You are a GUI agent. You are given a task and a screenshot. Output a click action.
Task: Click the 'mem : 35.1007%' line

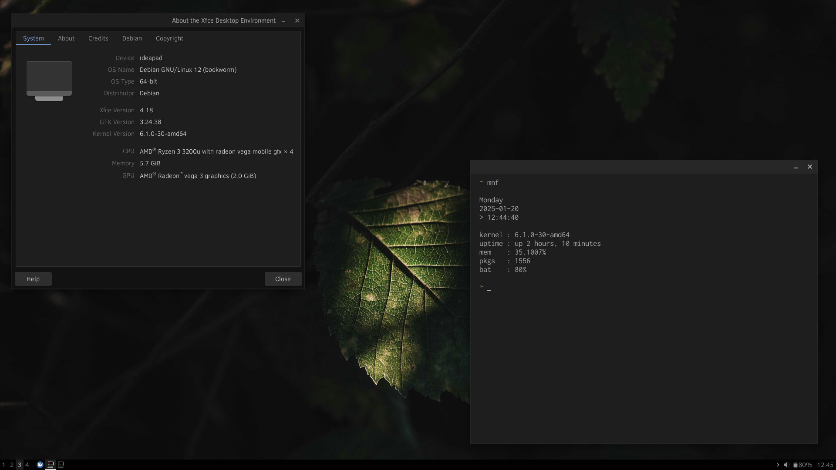512,252
